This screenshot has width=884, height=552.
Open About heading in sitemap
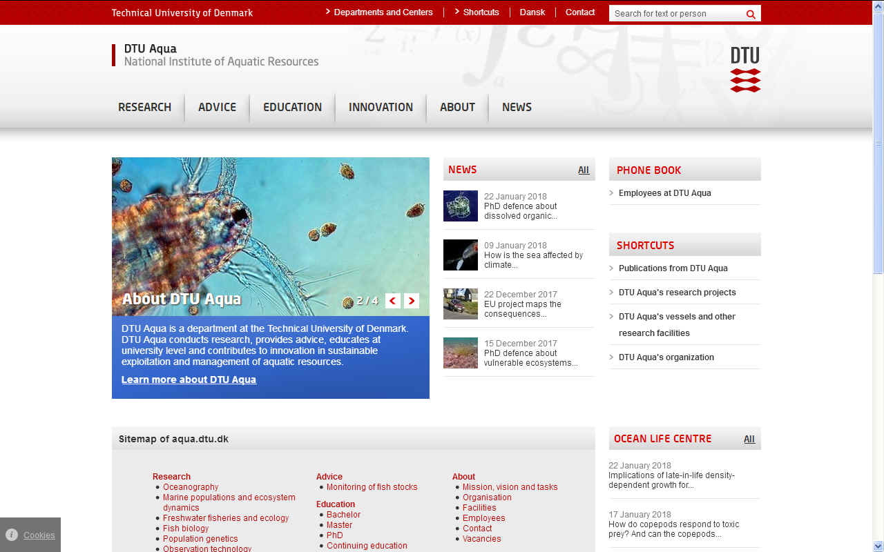point(464,477)
